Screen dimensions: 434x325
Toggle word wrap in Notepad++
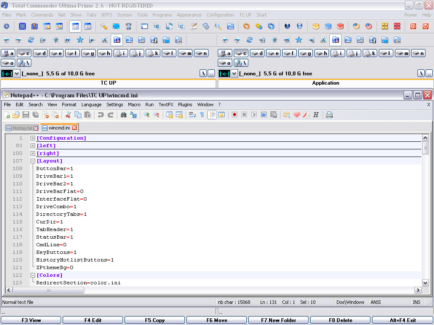(x=192, y=115)
